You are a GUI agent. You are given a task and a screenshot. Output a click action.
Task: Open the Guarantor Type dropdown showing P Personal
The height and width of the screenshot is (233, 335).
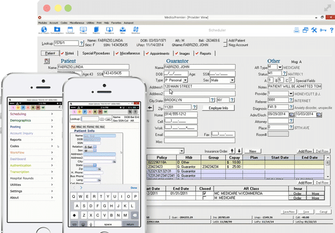[x=185, y=80]
